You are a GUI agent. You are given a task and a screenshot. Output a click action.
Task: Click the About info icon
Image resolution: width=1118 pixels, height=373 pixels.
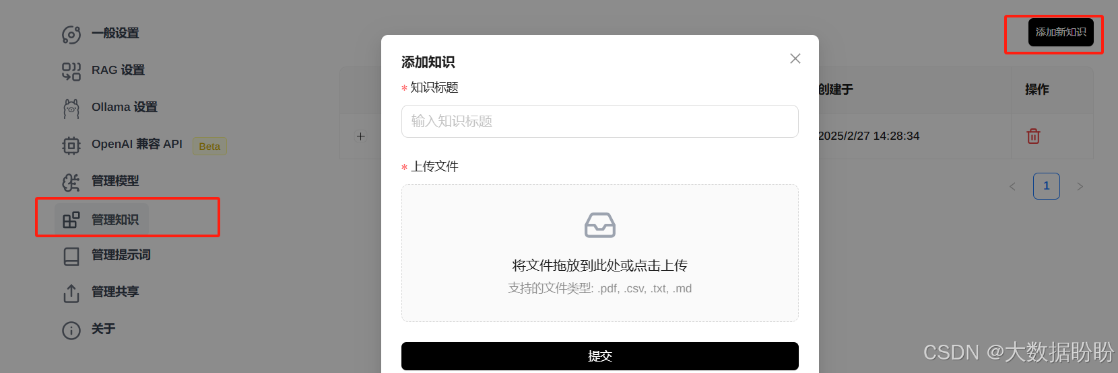pos(71,330)
